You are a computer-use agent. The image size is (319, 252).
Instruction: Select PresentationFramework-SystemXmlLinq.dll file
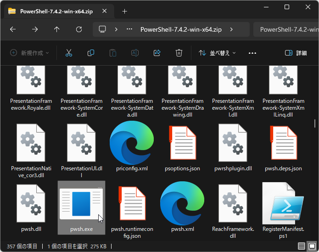click(x=283, y=91)
